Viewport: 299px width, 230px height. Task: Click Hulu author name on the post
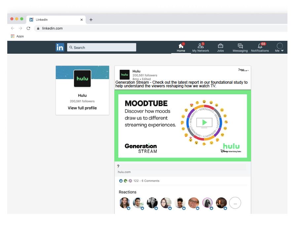tap(136, 71)
